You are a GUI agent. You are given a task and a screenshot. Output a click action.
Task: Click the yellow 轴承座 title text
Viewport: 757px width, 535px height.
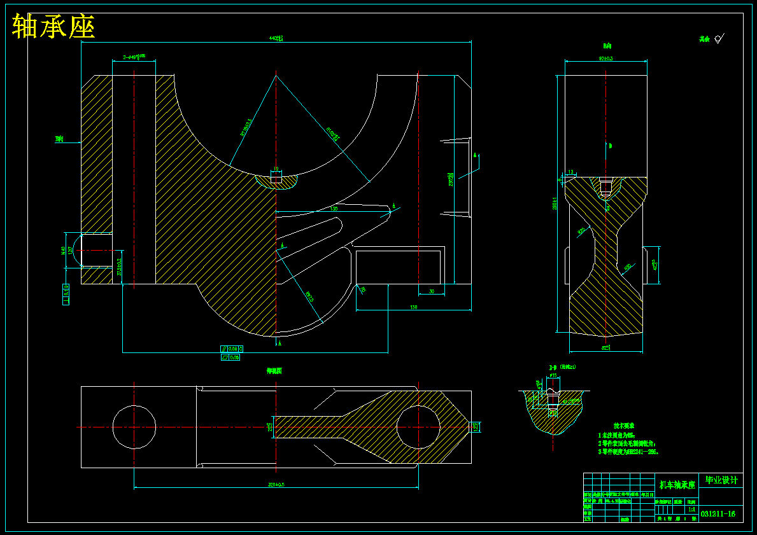53,26
